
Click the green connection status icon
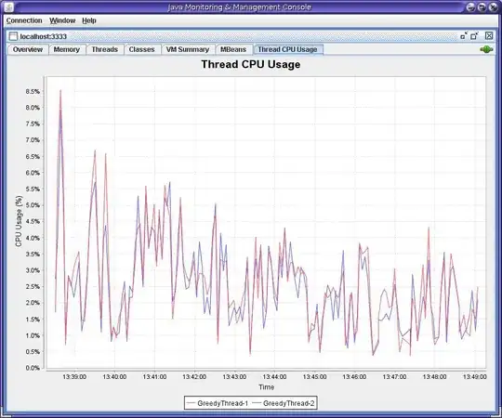[486, 49]
